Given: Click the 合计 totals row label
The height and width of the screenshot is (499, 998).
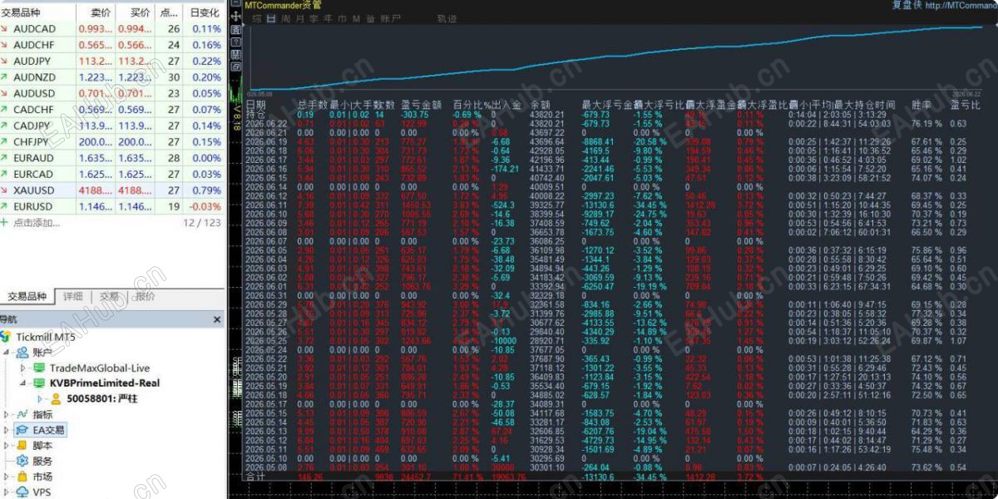Looking at the screenshot, I should 256,477.
